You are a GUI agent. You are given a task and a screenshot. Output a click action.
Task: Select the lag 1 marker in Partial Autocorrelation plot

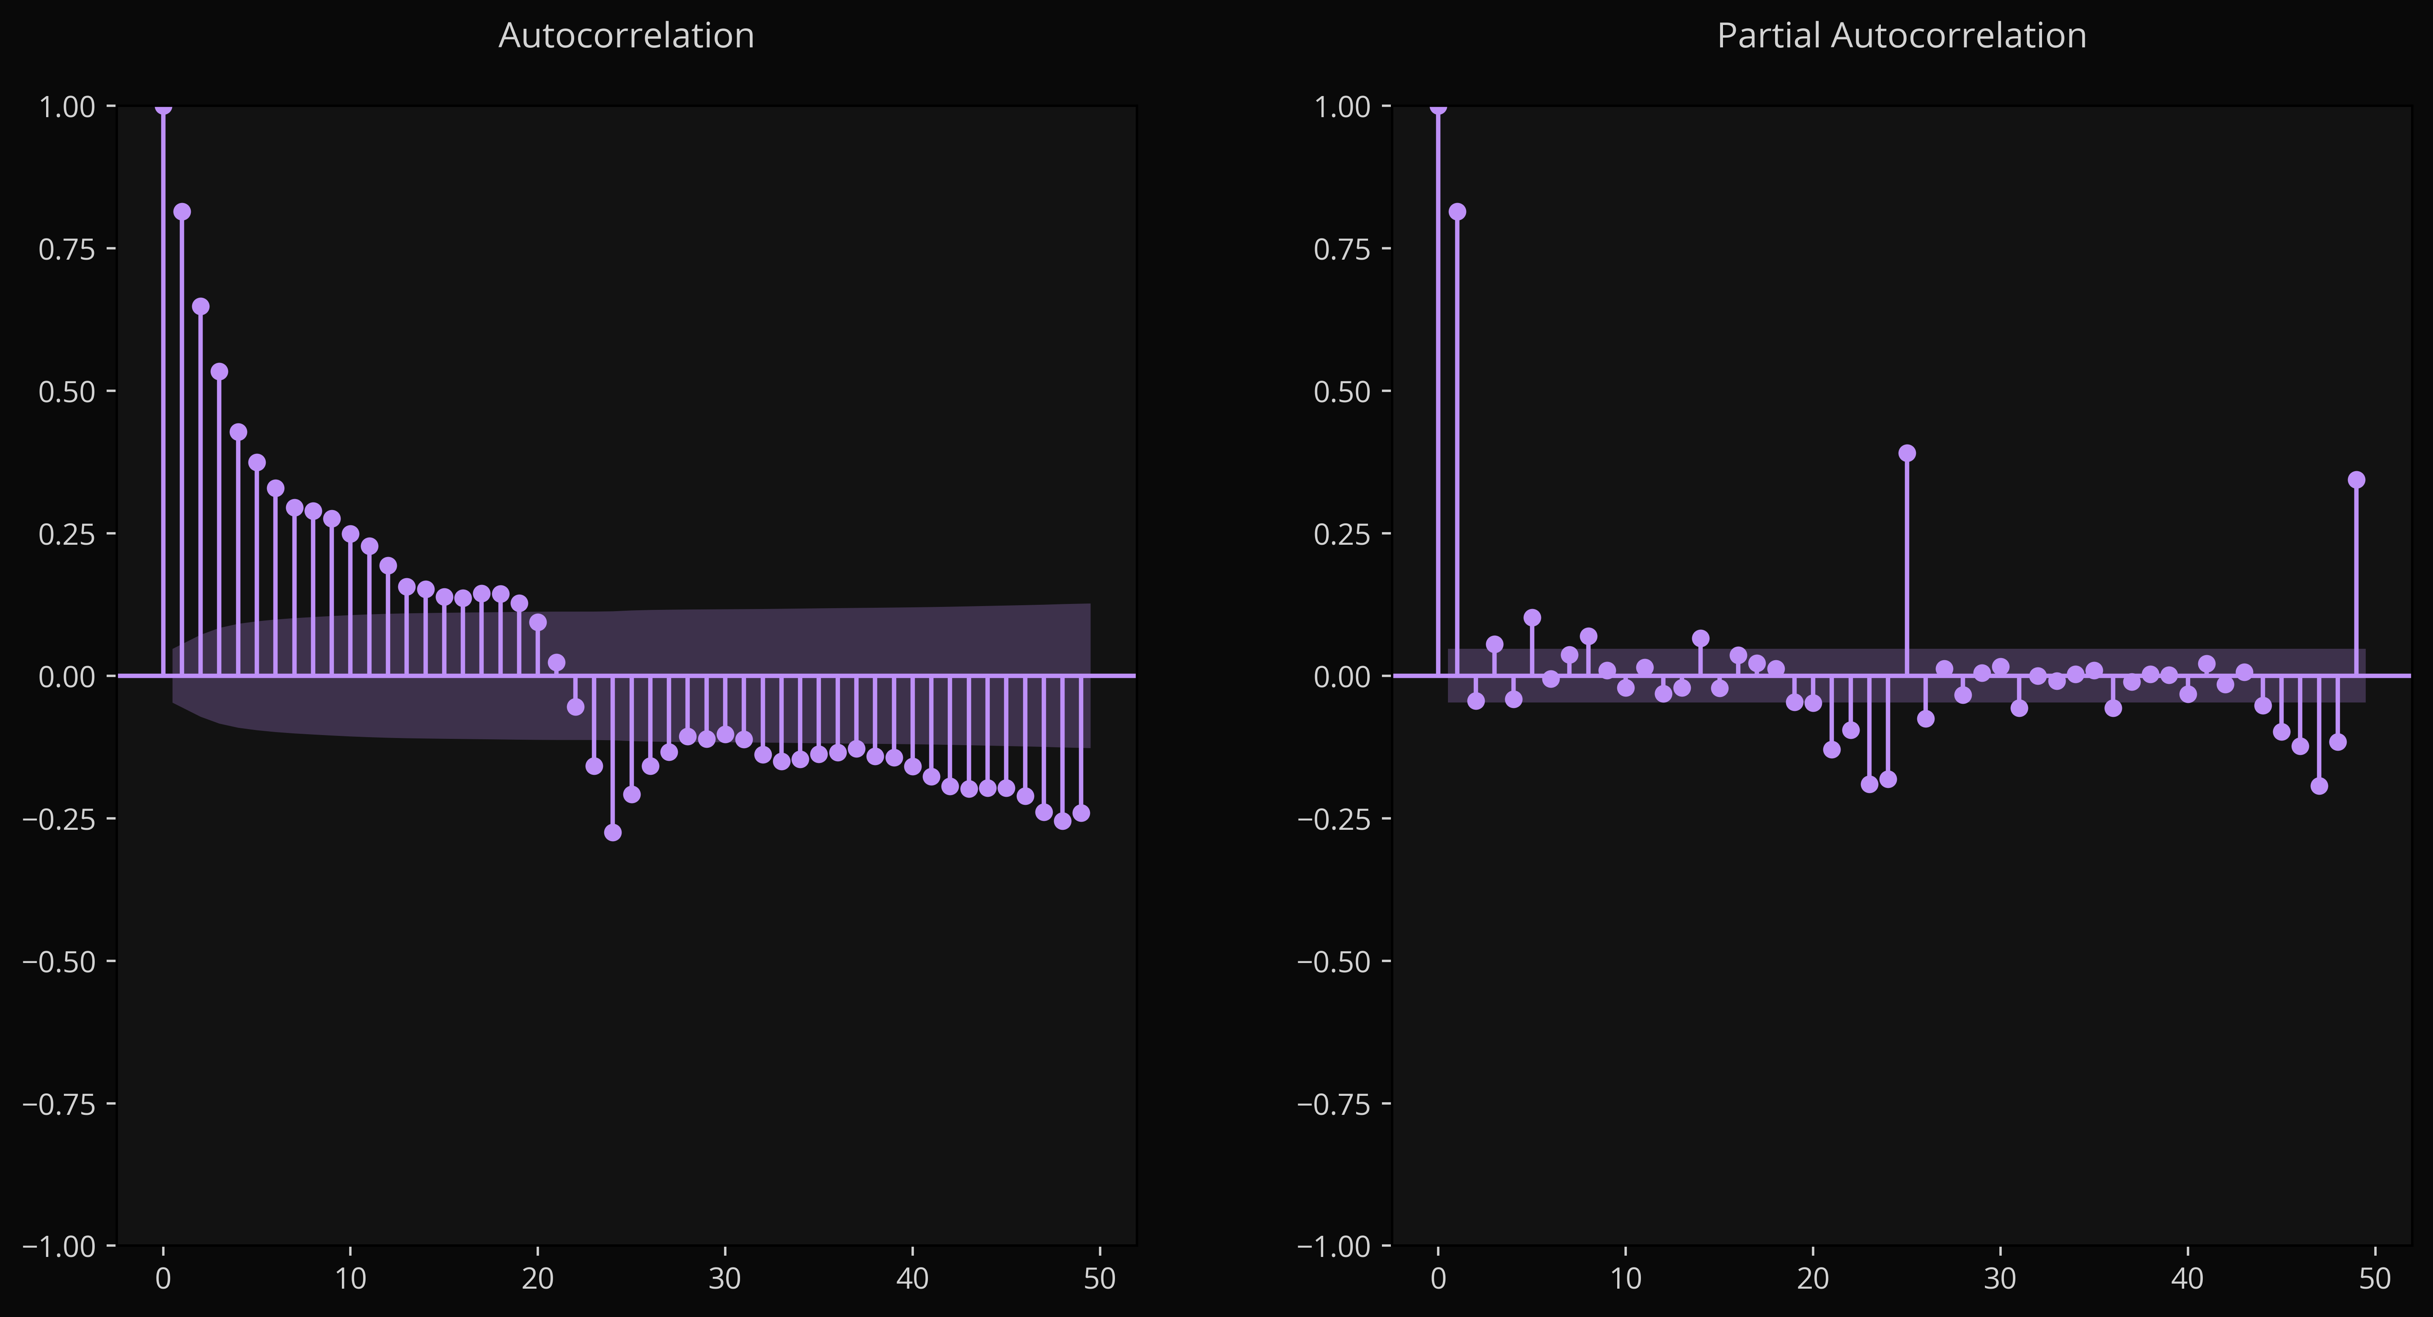(1457, 211)
